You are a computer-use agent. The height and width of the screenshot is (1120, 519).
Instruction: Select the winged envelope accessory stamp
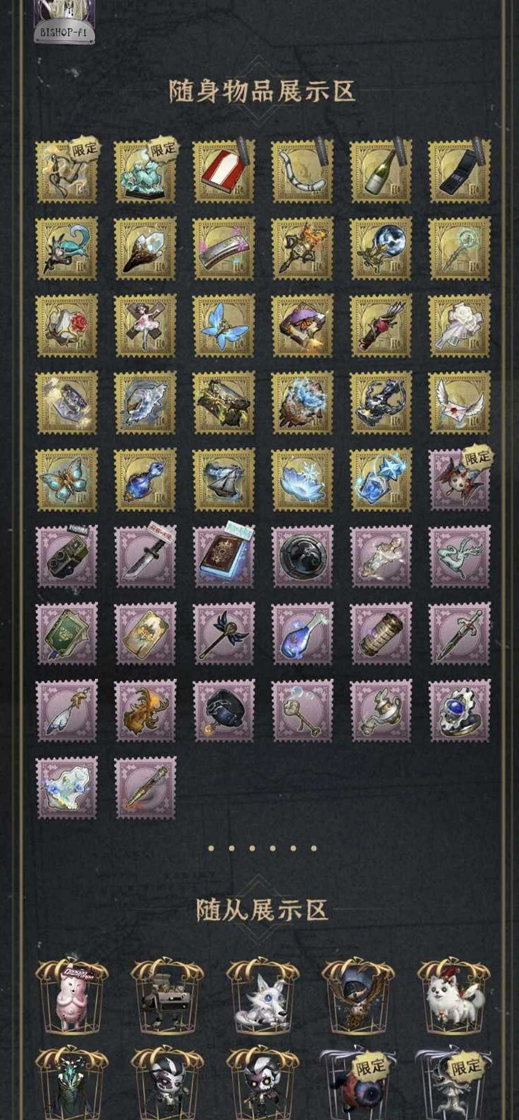click(x=460, y=403)
